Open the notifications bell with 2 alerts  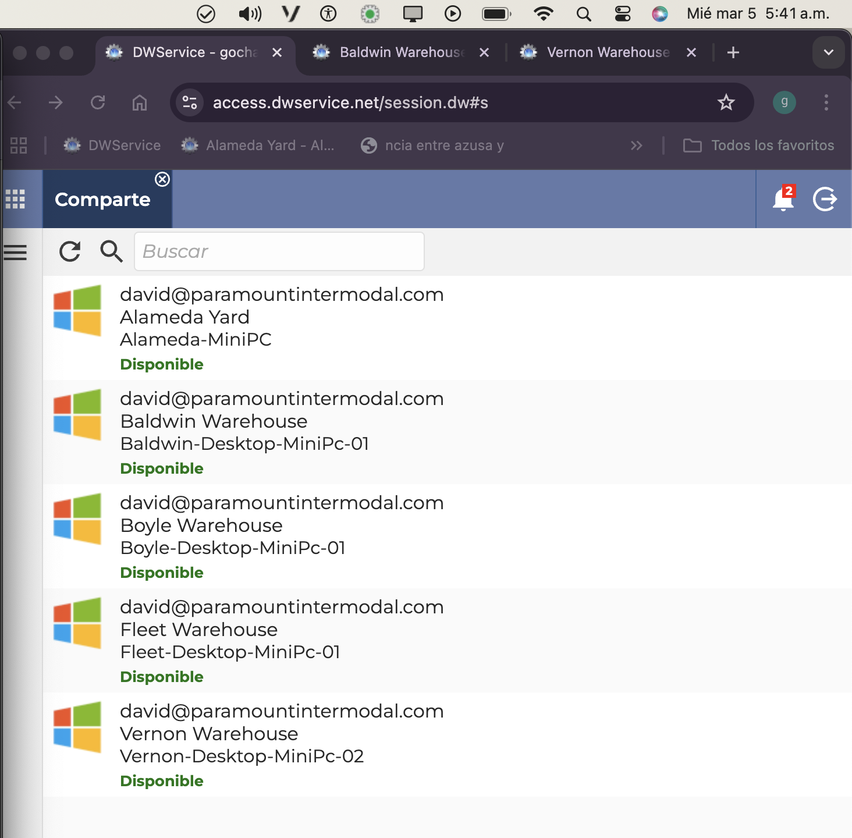[x=783, y=199]
